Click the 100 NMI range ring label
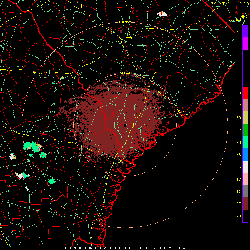Viewport: 250px width, 250px height. (x=125, y=22)
